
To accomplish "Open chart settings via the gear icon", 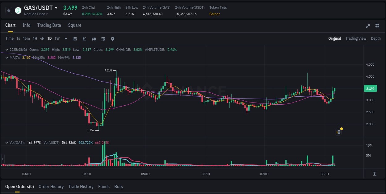I will 112,38.
